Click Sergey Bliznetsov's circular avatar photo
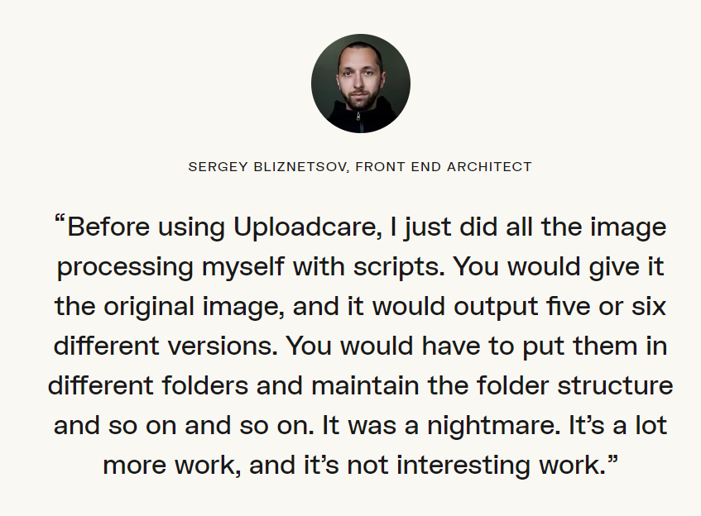The image size is (701, 516). 361,84
